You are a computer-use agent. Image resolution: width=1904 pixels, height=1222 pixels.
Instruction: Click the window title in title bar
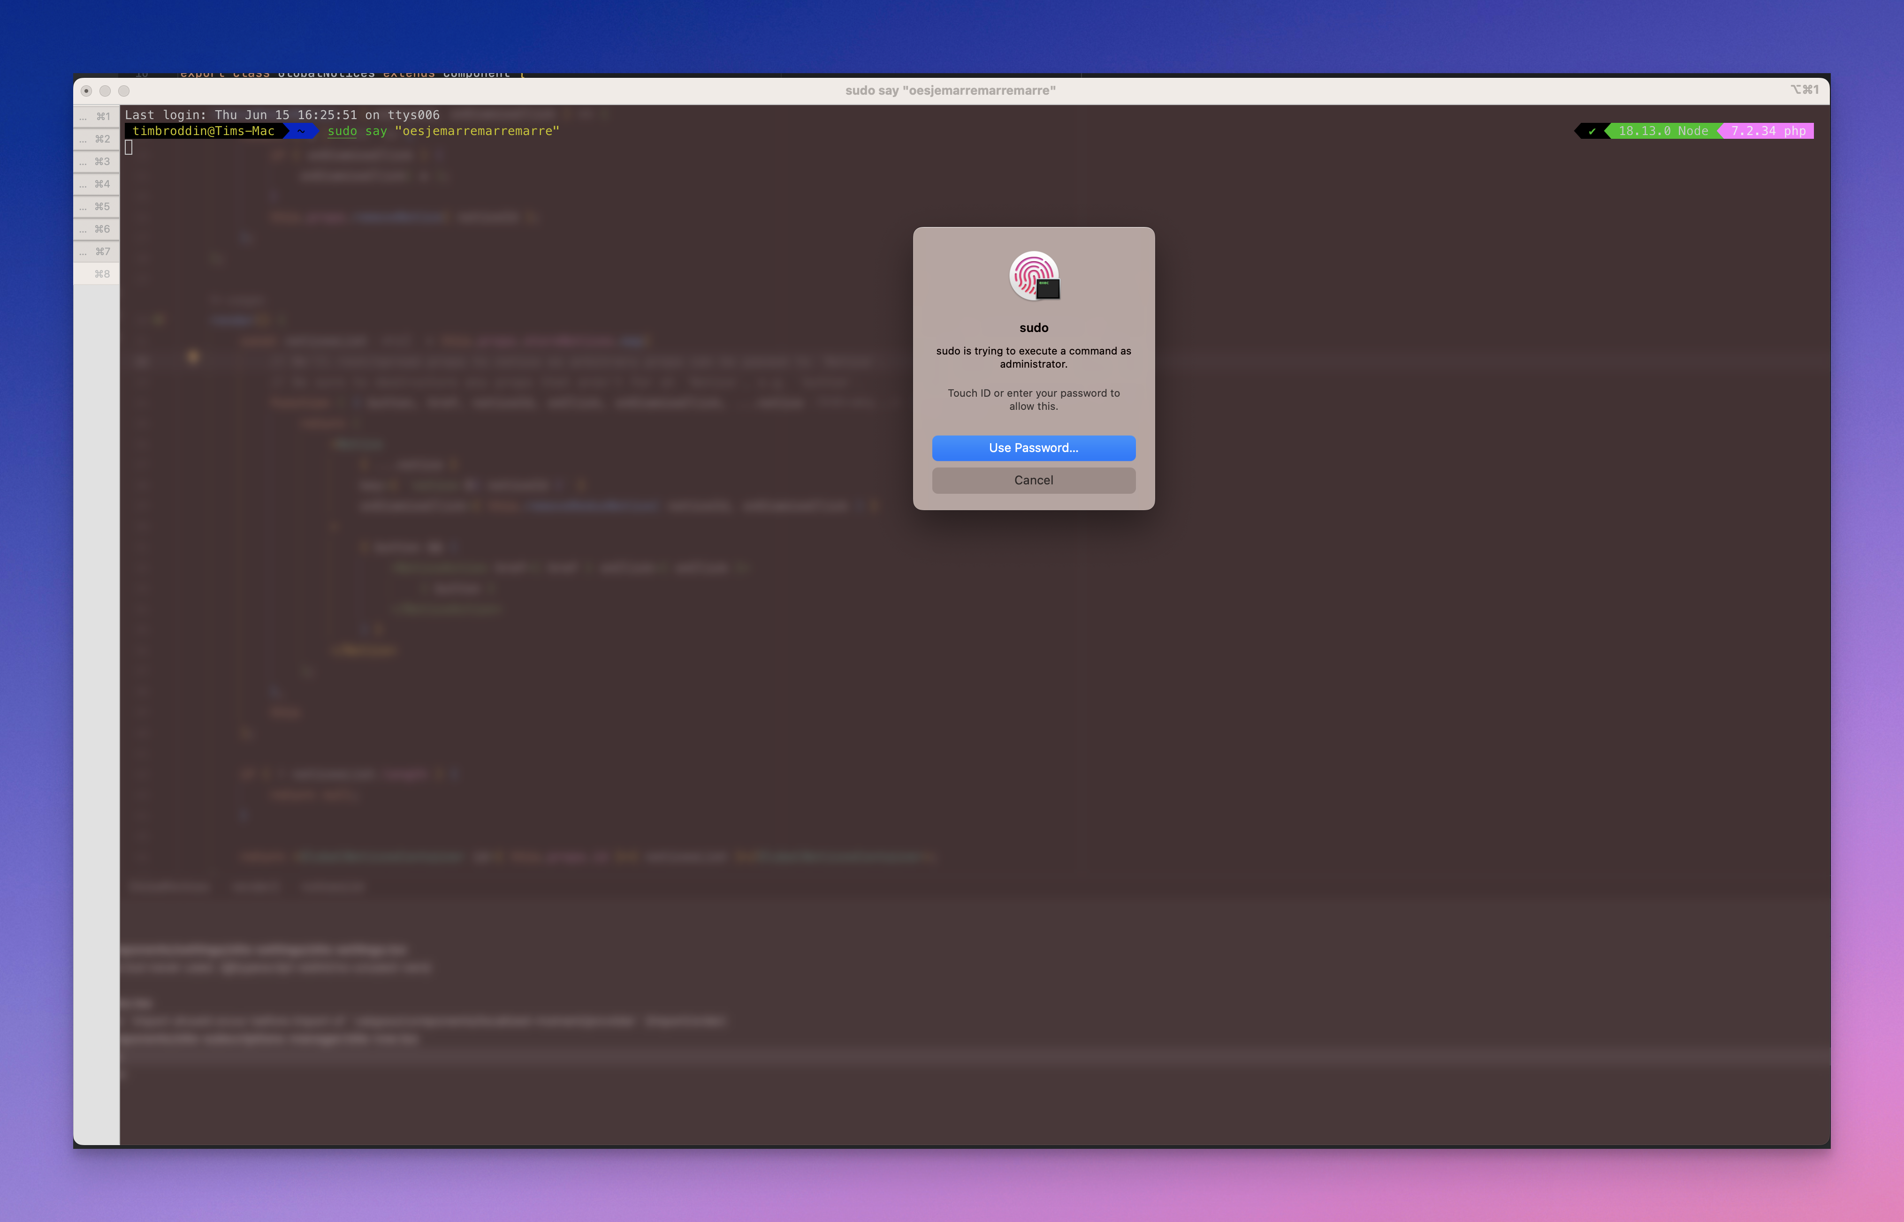950,91
